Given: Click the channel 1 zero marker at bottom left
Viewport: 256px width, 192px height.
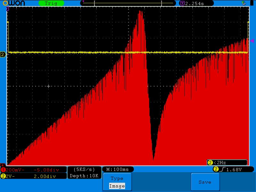Looking at the screenshot, I should pyautogui.click(x=3, y=164).
